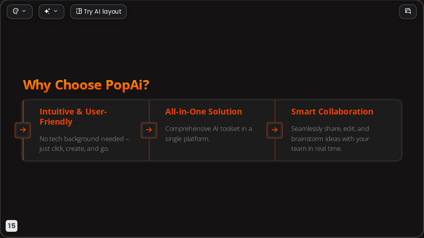Click the AI sparkle icon
Screen dimensions: 424x238
(47, 11)
